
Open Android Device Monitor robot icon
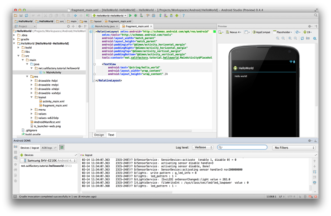(177, 16)
